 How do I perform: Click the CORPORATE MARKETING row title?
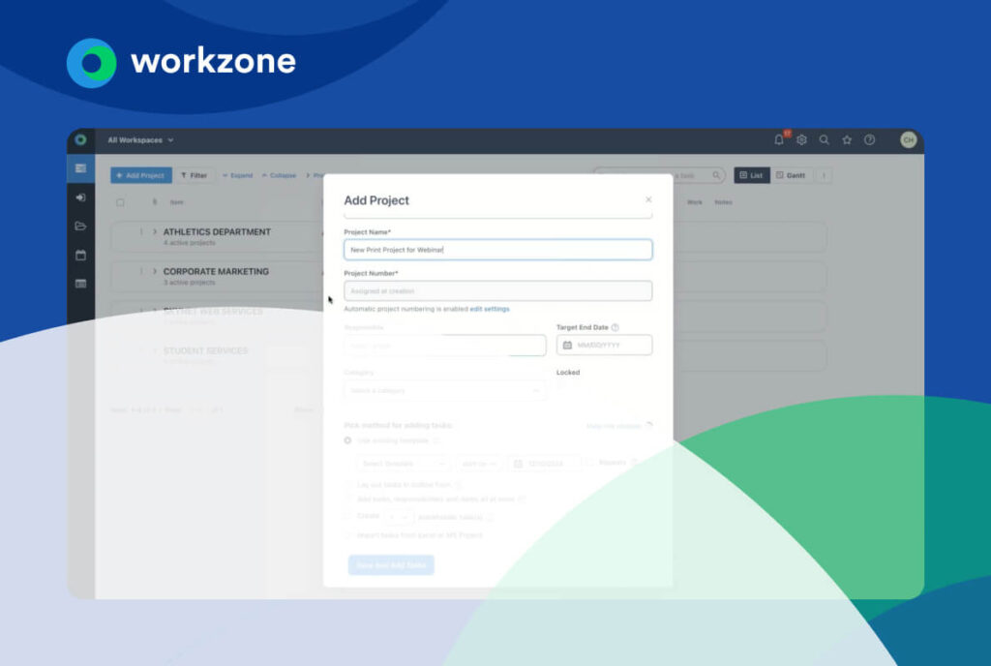coord(216,271)
